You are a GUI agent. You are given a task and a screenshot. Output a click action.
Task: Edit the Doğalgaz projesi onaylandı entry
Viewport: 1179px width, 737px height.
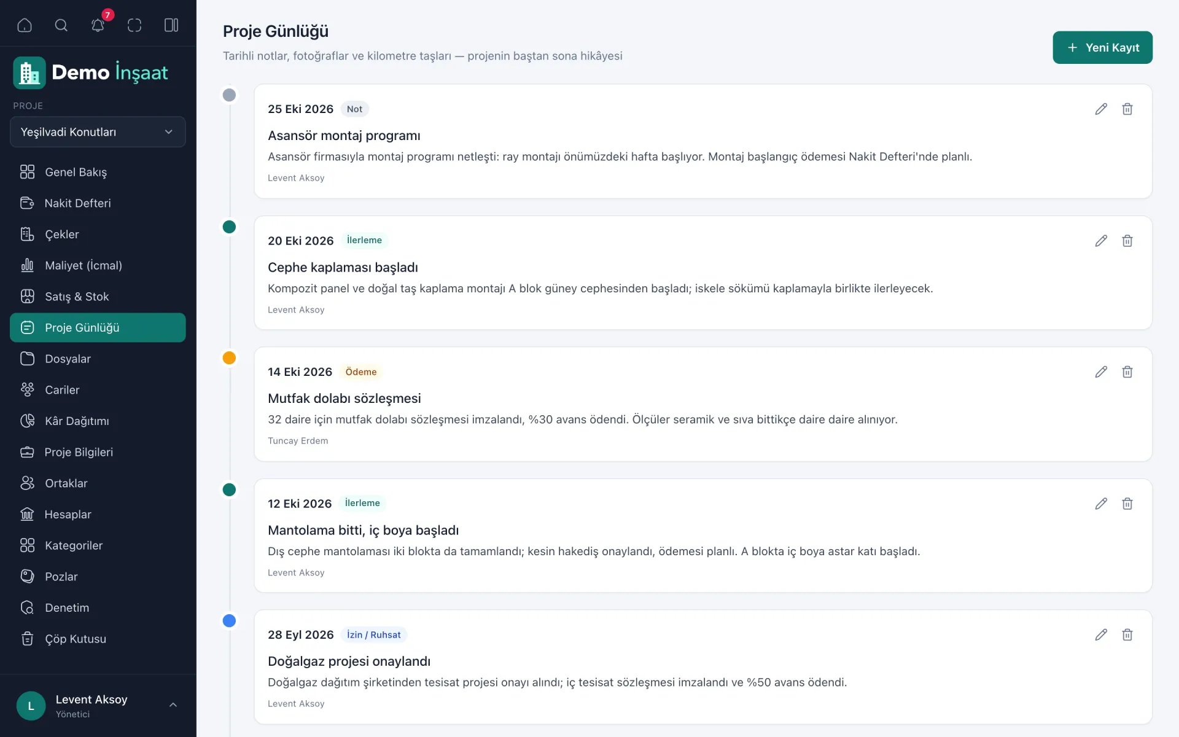point(1101,634)
